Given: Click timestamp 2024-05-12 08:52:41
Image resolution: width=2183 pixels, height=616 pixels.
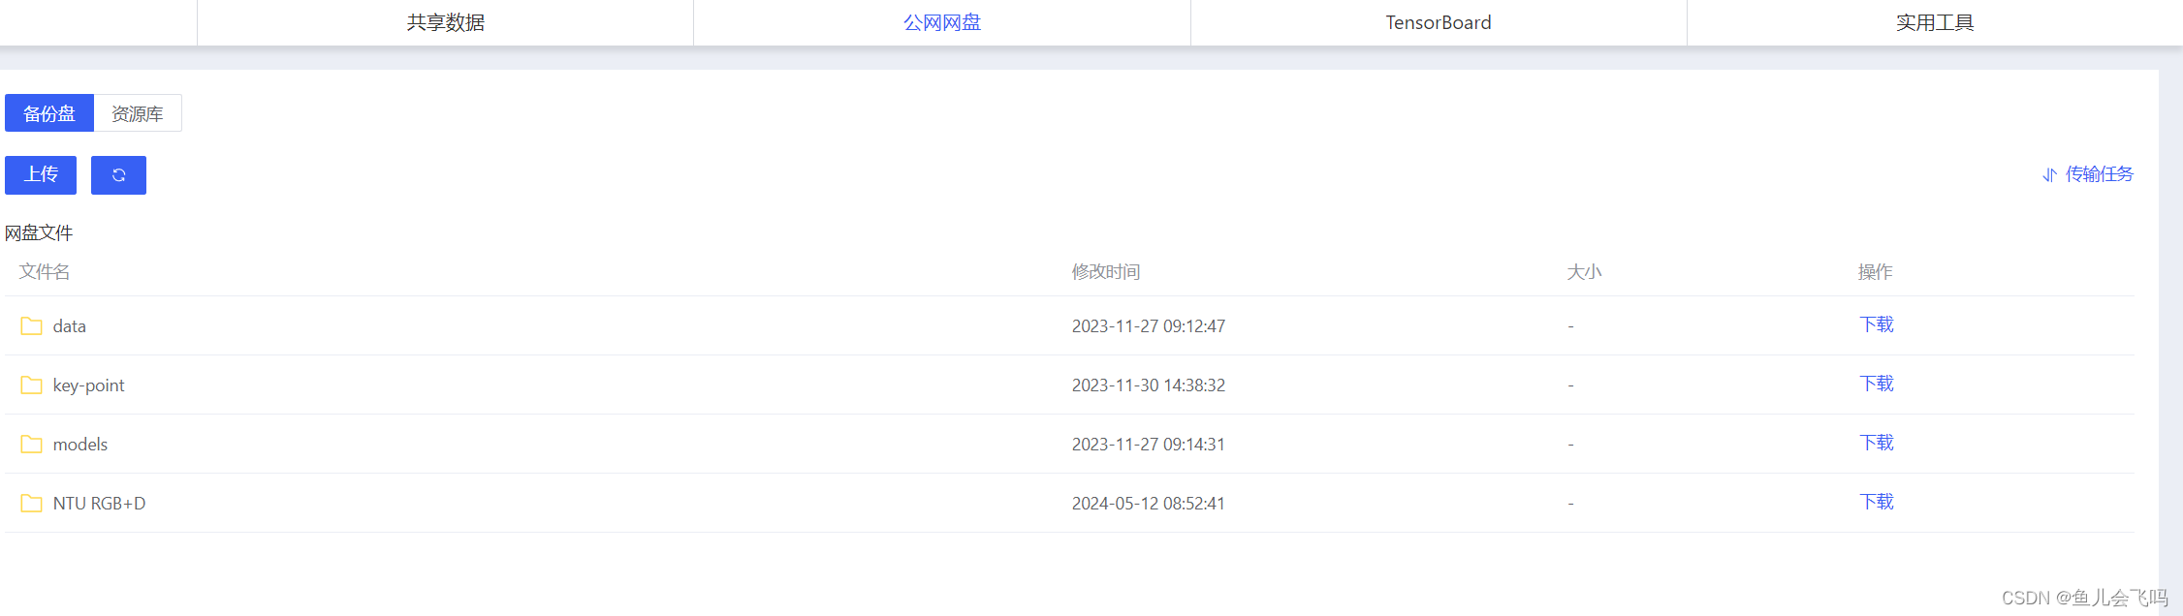Looking at the screenshot, I should tap(1149, 504).
